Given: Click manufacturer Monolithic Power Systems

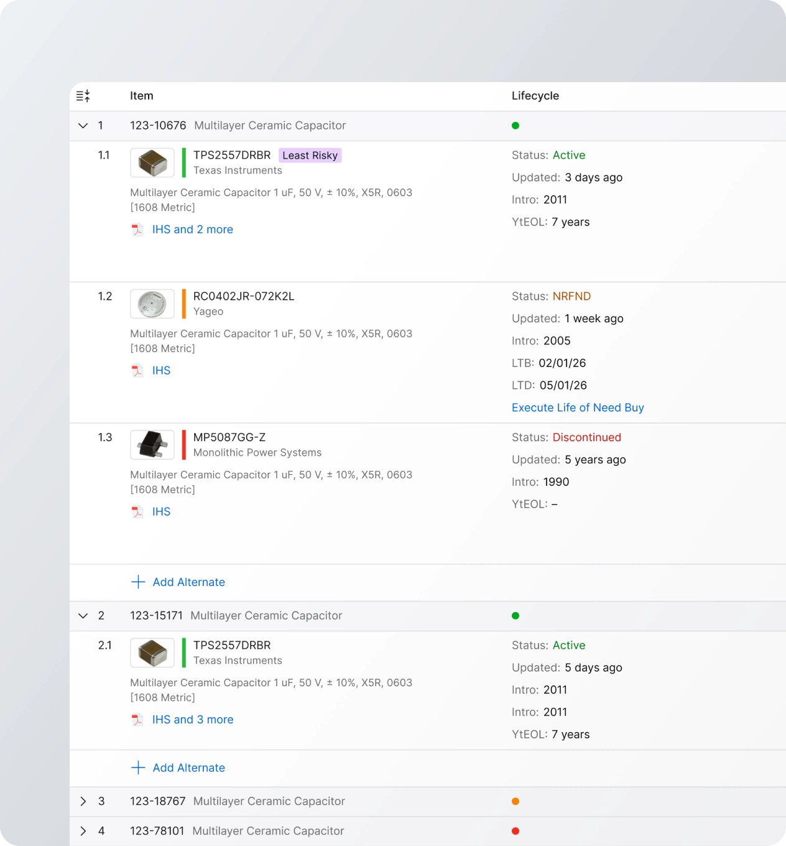Looking at the screenshot, I should click(x=257, y=453).
